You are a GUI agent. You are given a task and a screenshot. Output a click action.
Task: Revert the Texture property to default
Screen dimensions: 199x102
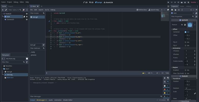tap(182, 25)
